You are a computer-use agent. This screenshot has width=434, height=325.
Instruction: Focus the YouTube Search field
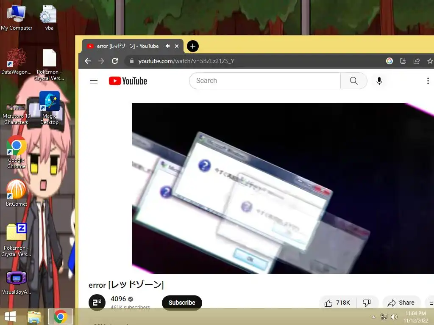click(265, 81)
